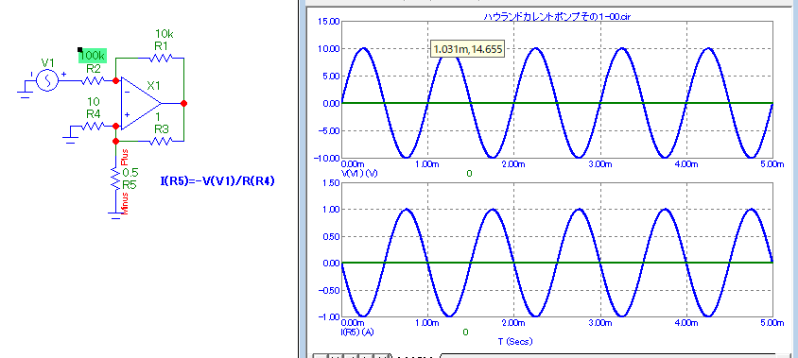
Task: Pick the R4 resistor symbol
Action: tap(93, 125)
